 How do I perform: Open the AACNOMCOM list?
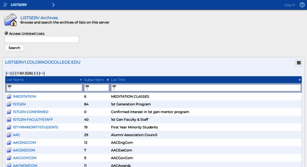(x=25, y=165)
